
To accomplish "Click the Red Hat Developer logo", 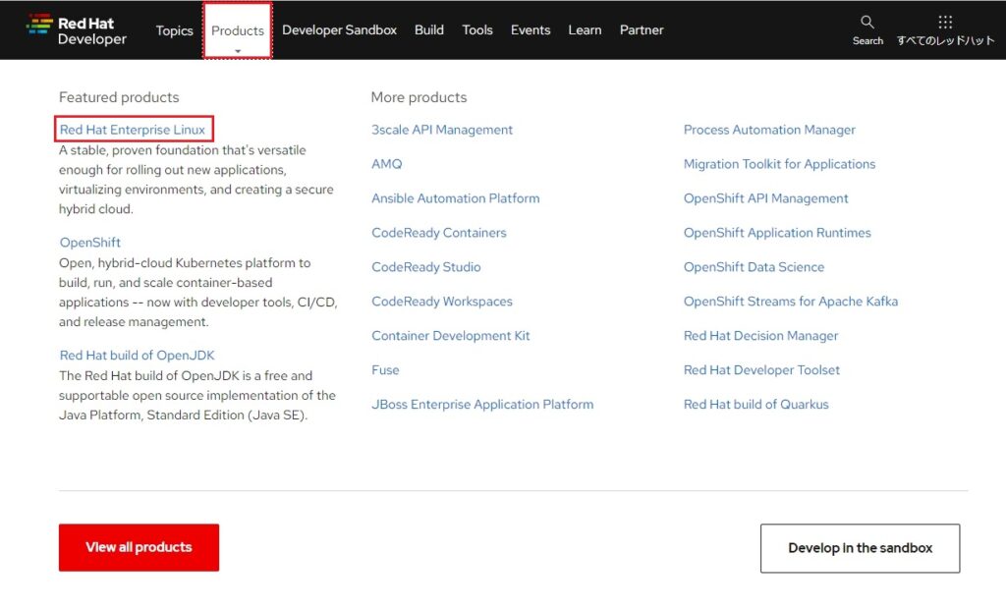I will click(77, 30).
